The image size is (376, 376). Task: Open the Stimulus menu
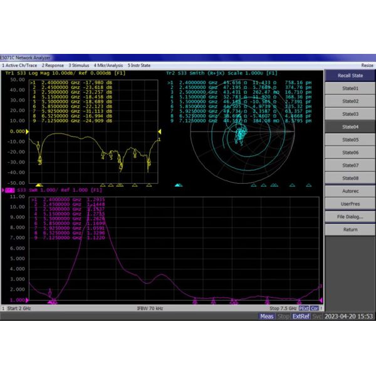[78, 65]
